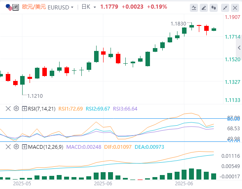This screenshot has width=242, height=189.
Task: Toggle the market closed status badge
Action: [x=16, y=7]
